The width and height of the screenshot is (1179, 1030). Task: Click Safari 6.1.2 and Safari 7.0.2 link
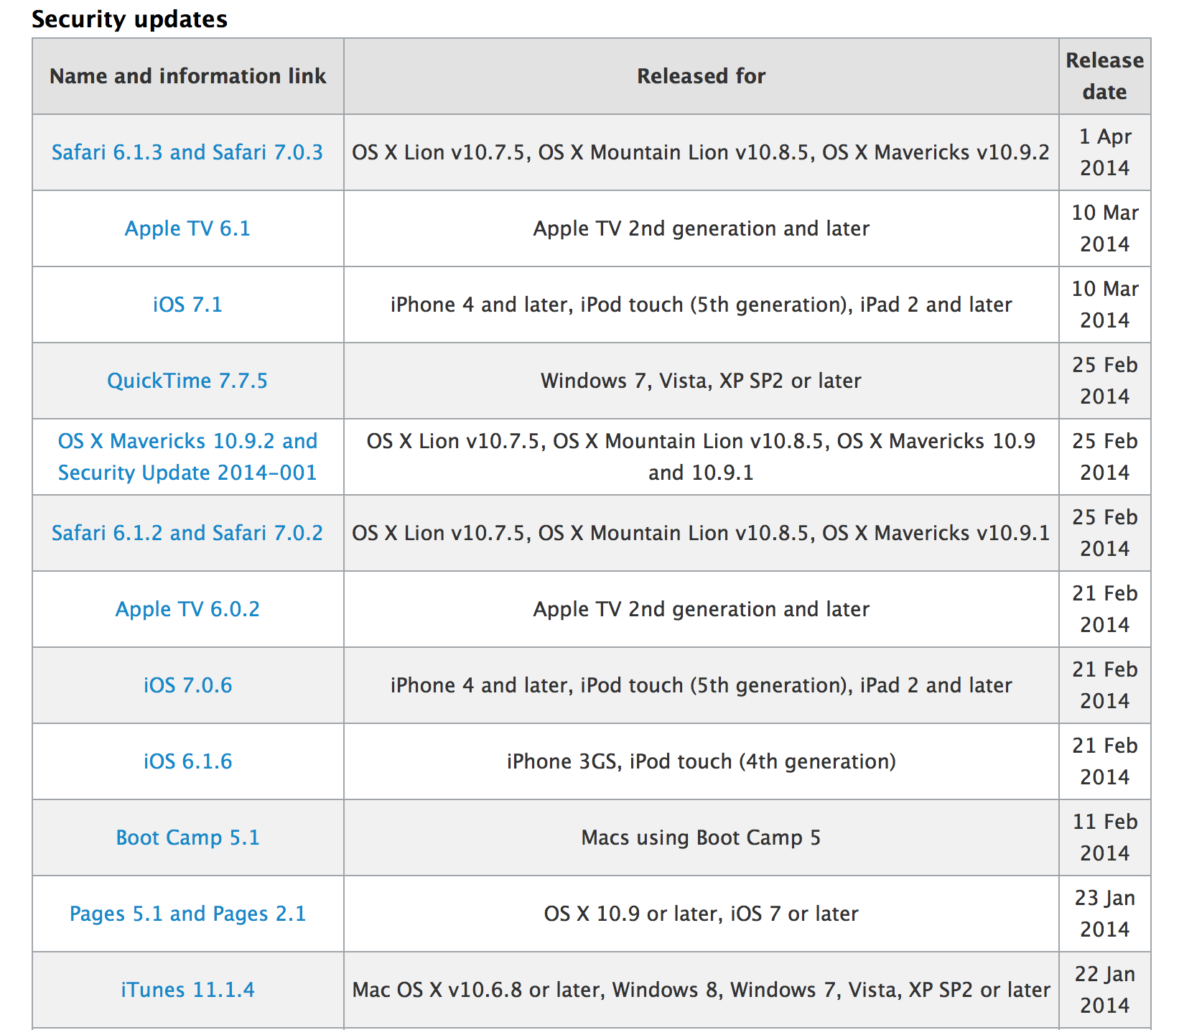coord(187,533)
